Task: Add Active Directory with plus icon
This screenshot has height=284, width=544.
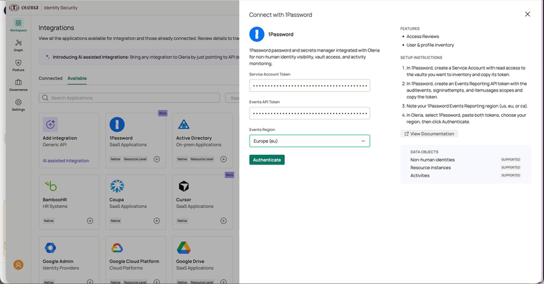Action: click(x=224, y=159)
